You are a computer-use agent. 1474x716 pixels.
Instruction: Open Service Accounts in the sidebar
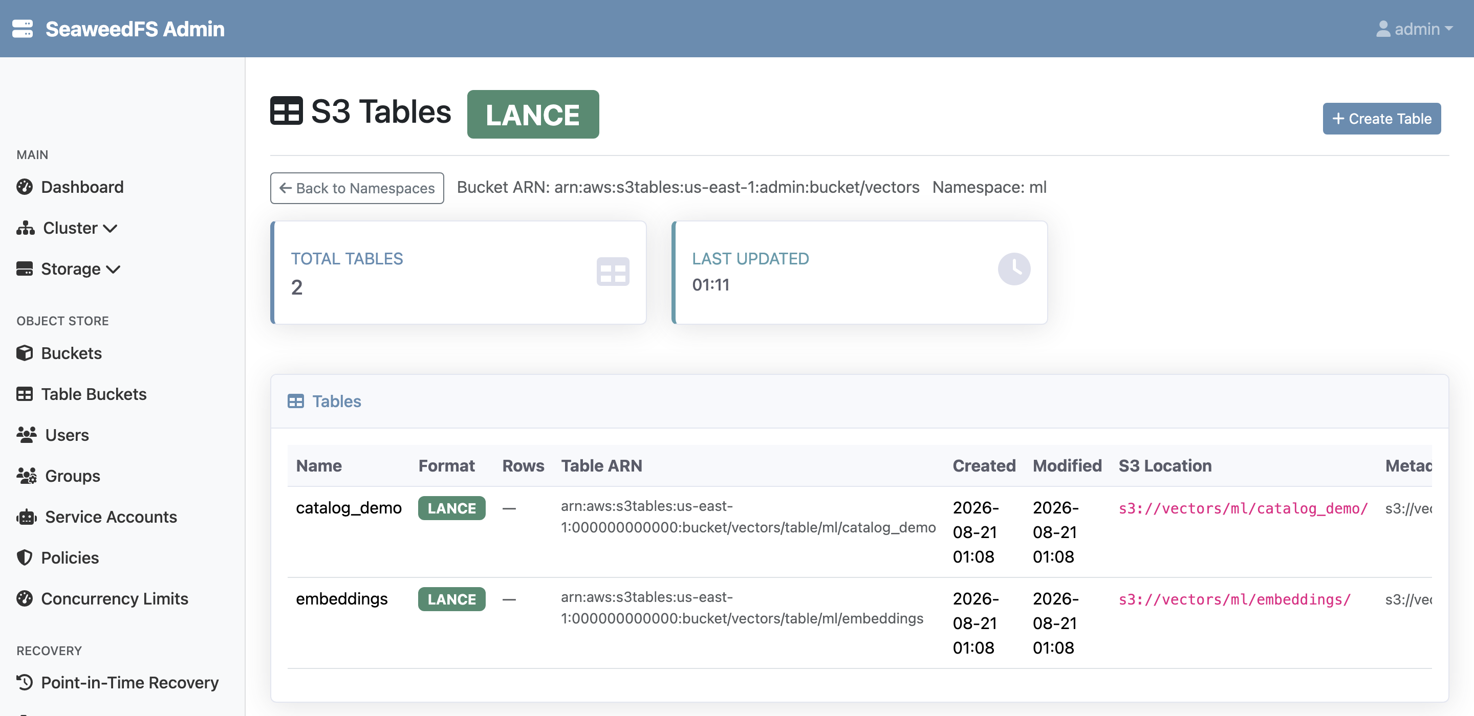(x=111, y=517)
